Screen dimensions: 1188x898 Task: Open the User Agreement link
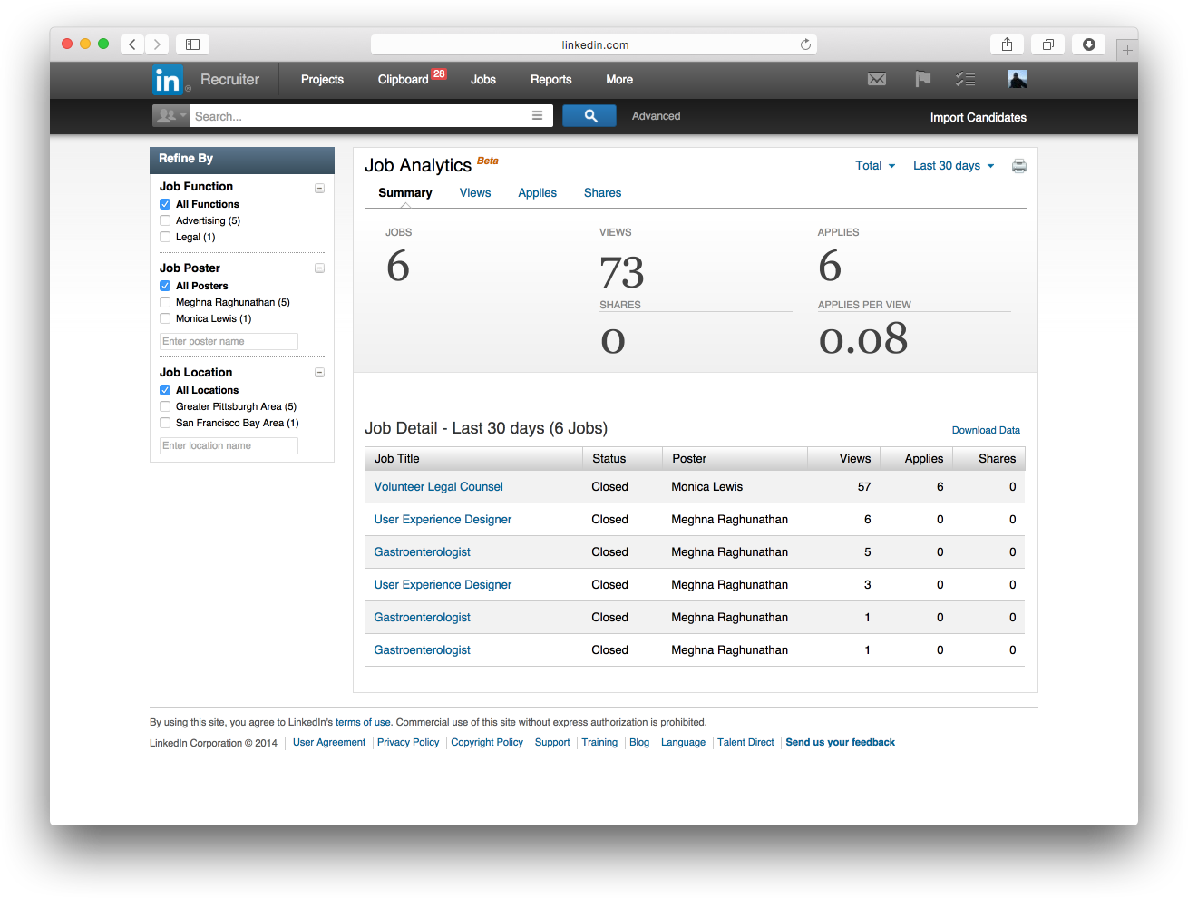tap(329, 743)
